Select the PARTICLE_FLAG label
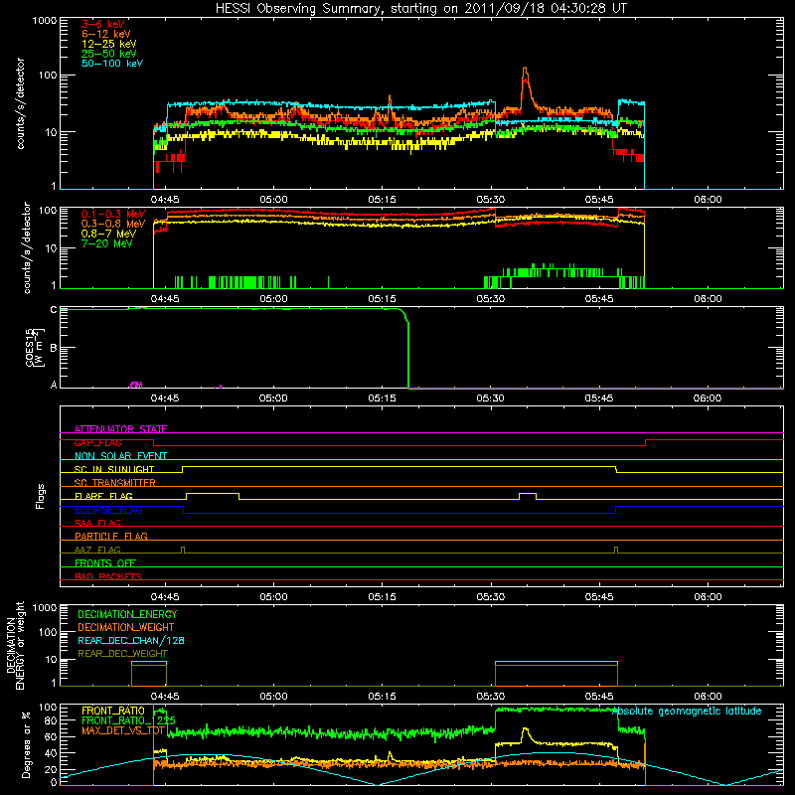Screen dimensions: 795x795 tap(111, 536)
